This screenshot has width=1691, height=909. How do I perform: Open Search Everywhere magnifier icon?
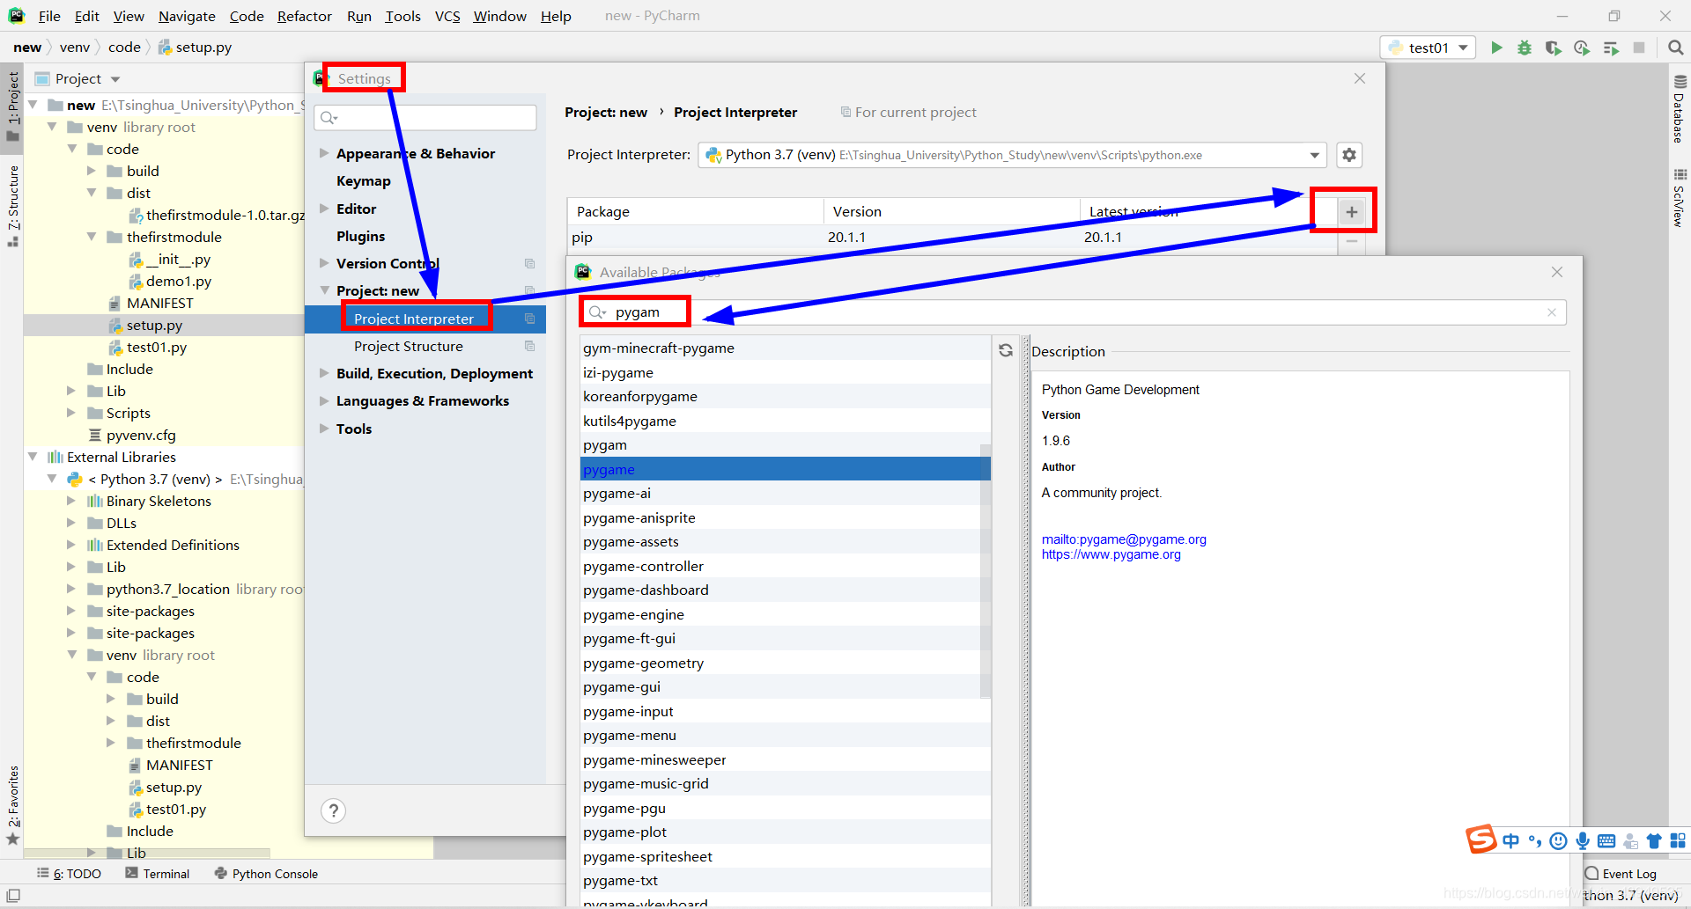pyautogui.click(x=1675, y=48)
